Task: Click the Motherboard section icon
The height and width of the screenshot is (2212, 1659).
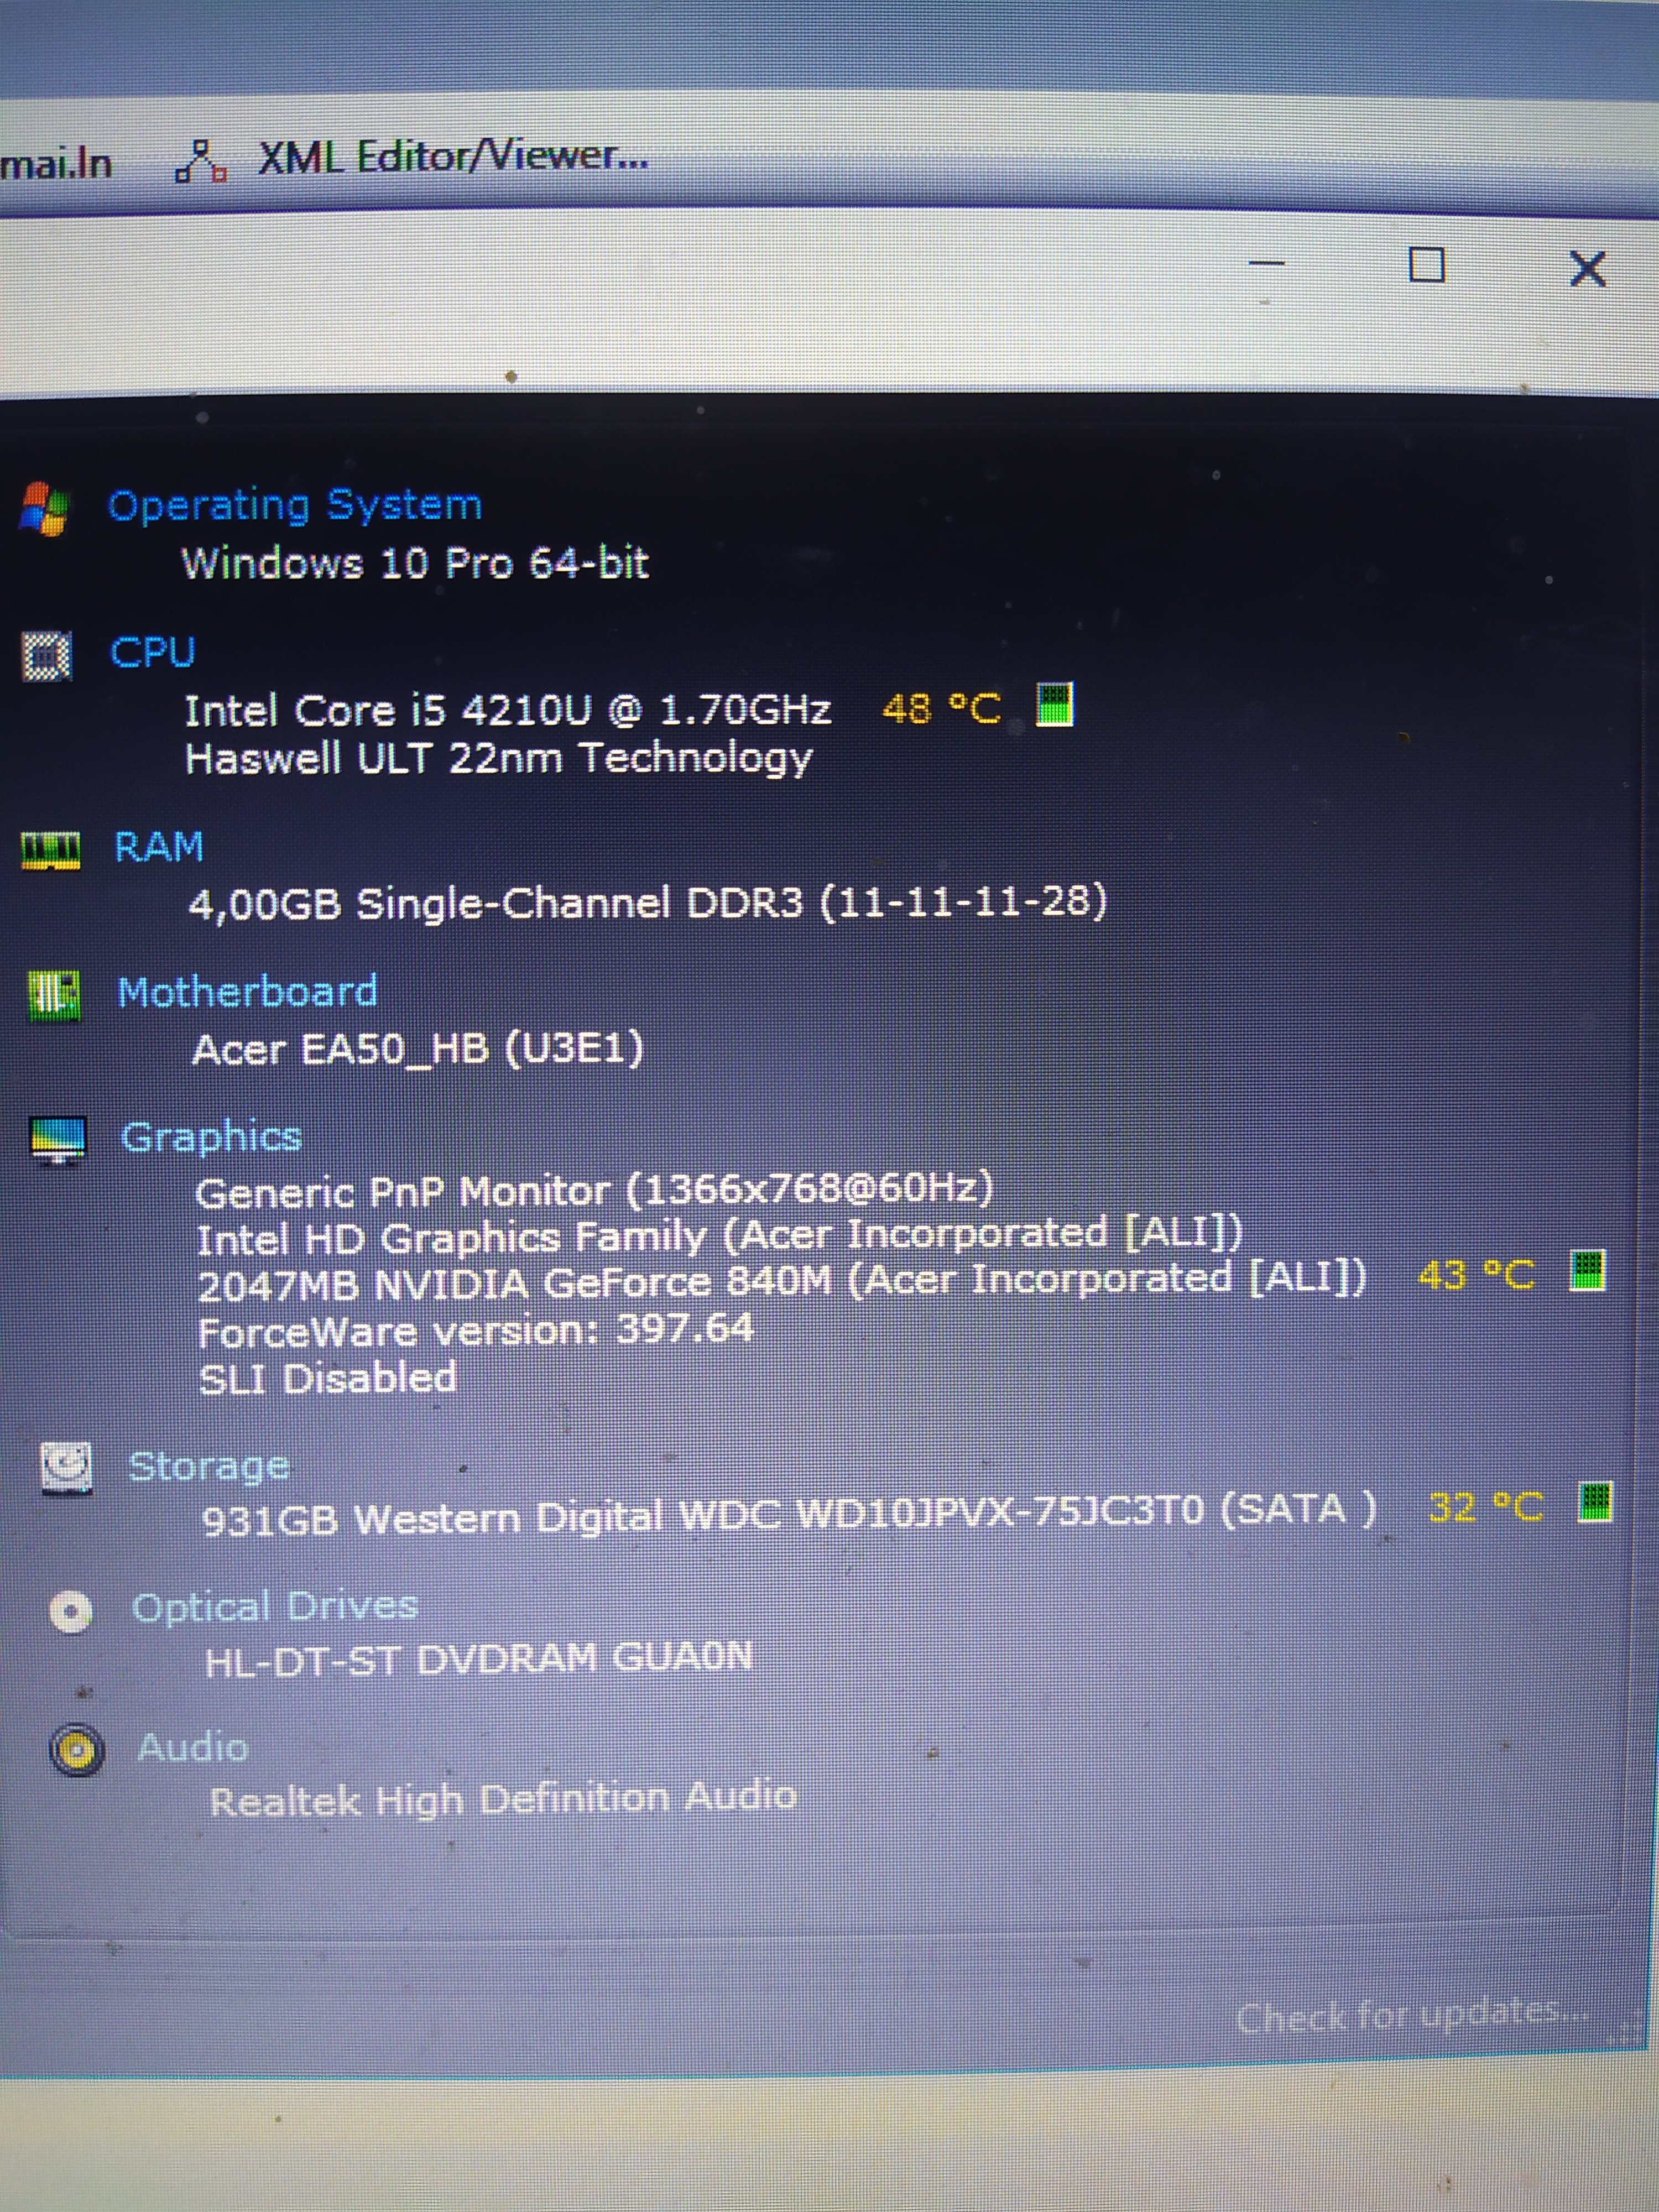Action: [x=55, y=996]
